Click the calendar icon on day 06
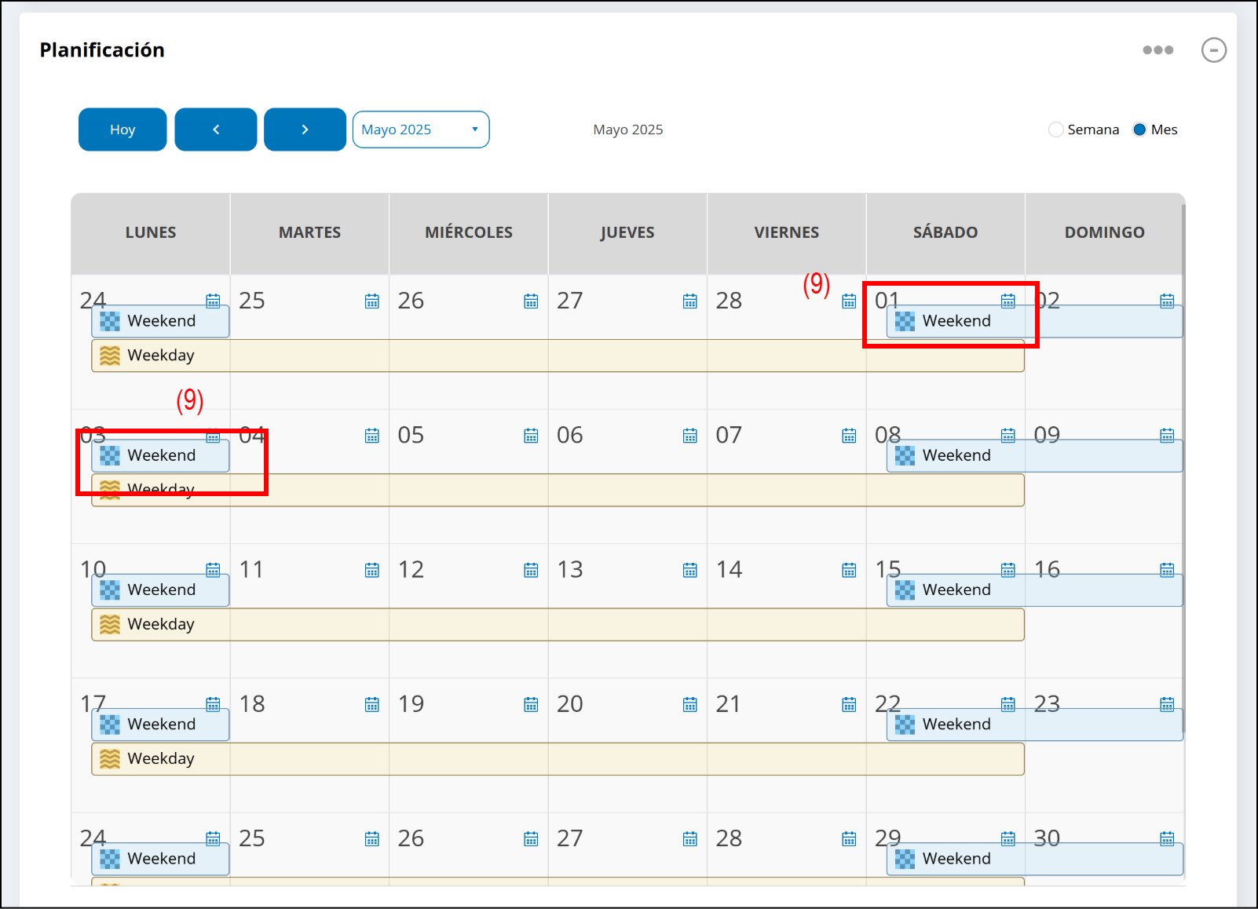Screen dimensions: 1258x909 click(689, 436)
